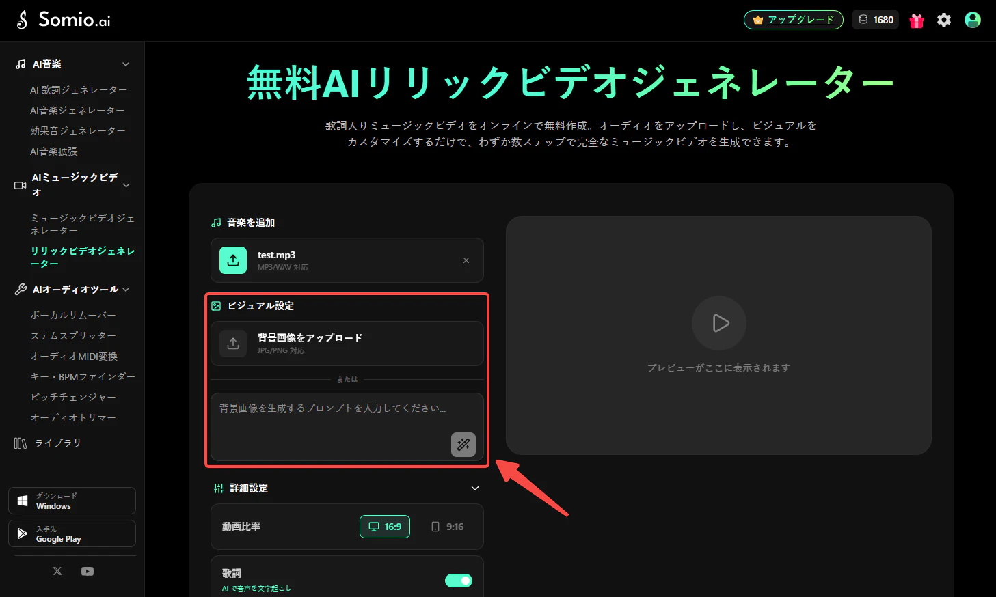Open 効果音ジェネレーター in sidebar
The width and height of the screenshot is (996, 597).
pyautogui.click(x=78, y=131)
